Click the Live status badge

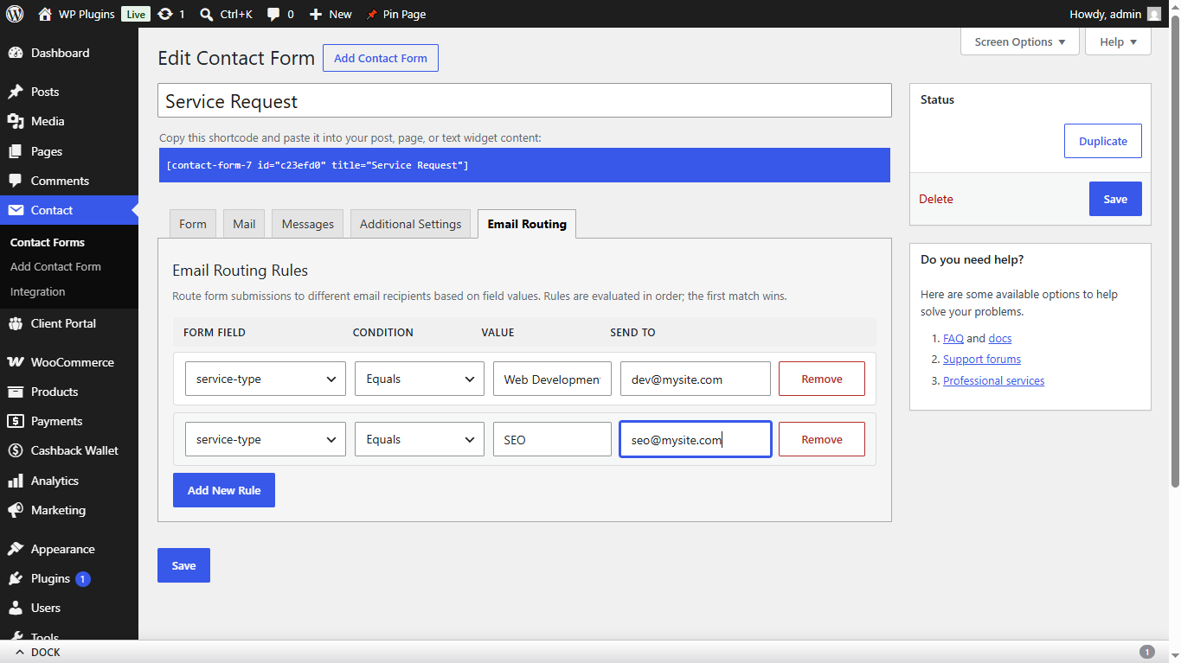click(135, 14)
